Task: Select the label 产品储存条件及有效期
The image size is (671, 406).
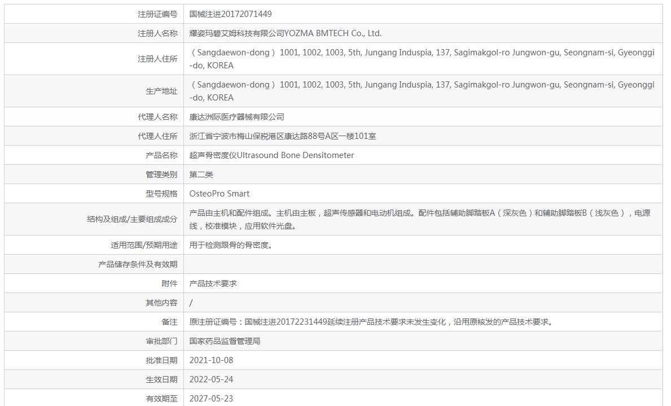Action: 138,265
